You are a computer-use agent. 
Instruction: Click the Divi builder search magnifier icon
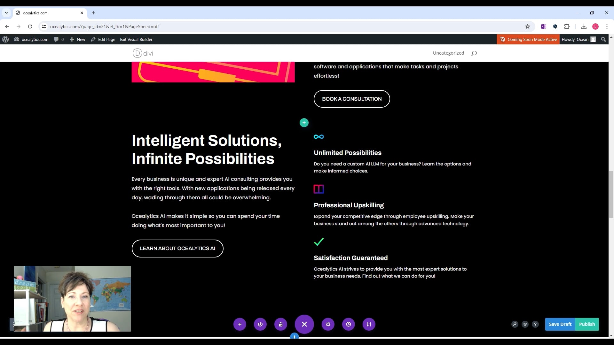[515, 324]
